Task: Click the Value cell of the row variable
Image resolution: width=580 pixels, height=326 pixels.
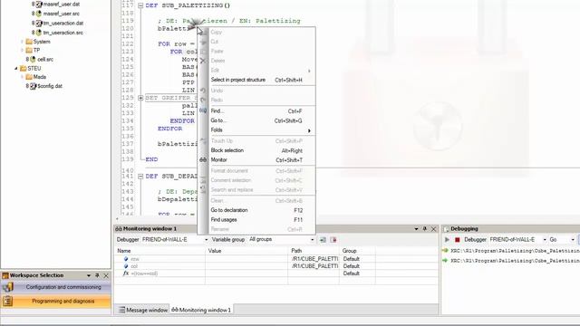Action: point(246,259)
